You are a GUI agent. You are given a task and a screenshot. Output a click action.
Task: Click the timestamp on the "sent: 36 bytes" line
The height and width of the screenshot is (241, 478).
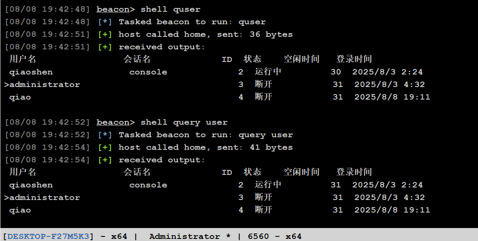point(47,34)
